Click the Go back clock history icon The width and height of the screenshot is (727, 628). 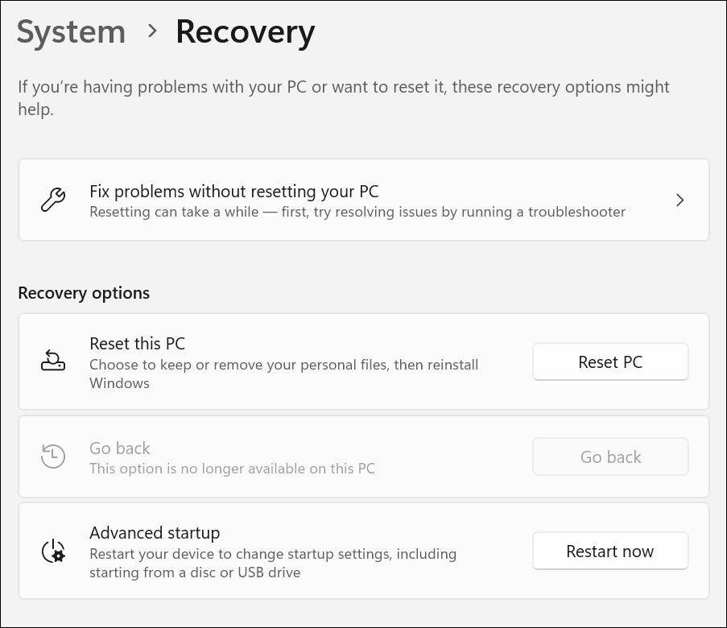pyautogui.click(x=53, y=456)
